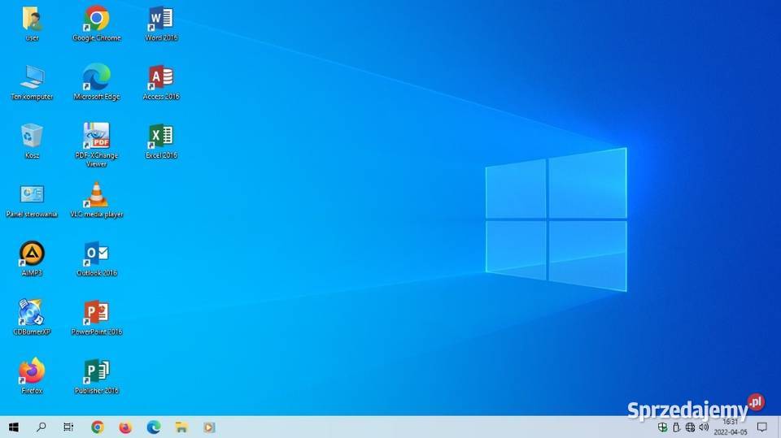Viewport: 781px width, 438px height.
Task: Open taskbar search magnifier
Action: (41, 427)
